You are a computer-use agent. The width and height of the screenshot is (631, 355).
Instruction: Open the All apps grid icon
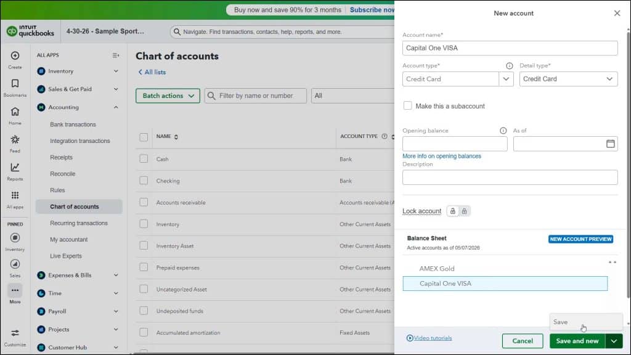coord(15,195)
